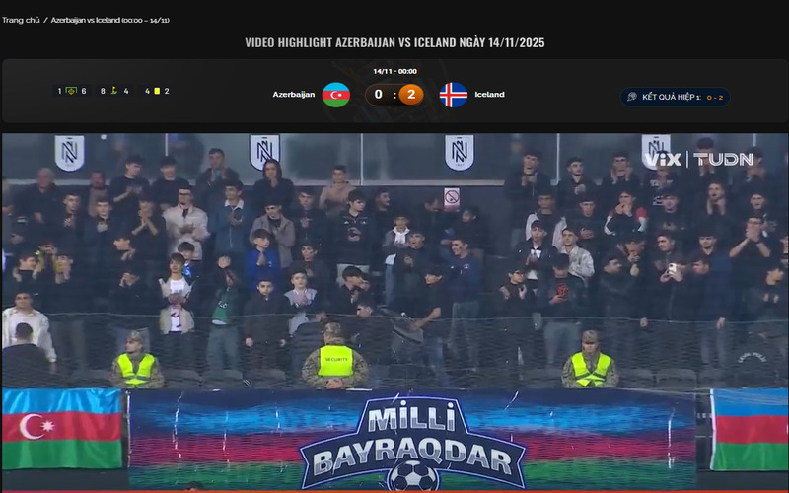Click the match date 14/11 - 00:00
Viewport: 789px width, 493px height.
(394, 71)
